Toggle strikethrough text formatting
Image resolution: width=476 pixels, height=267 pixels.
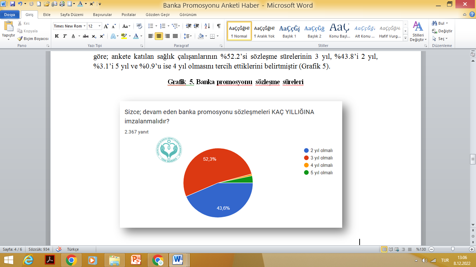click(x=86, y=36)
